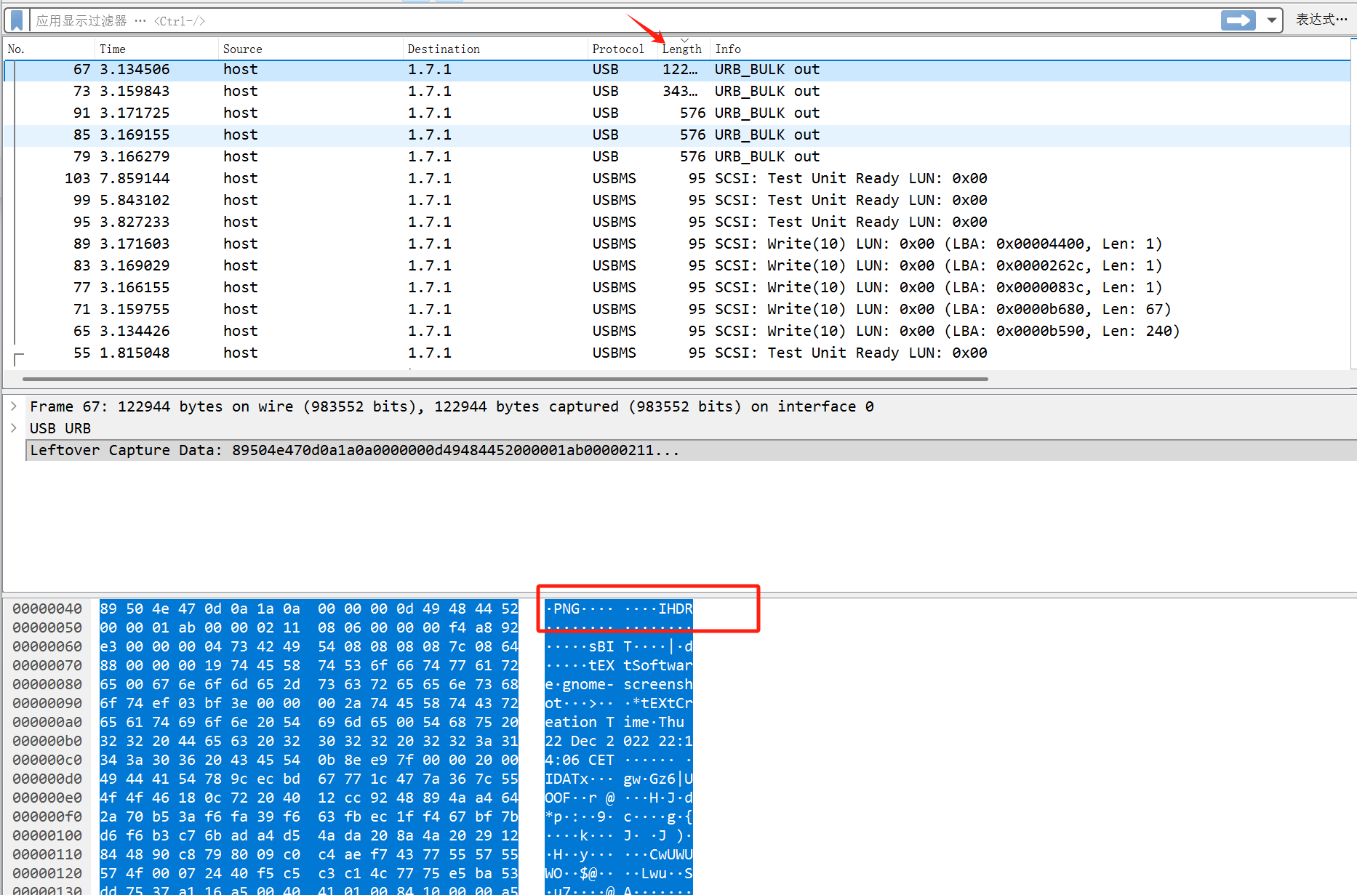Open the filter history dropdown arrow
1357x895 pixels.
click(x=1271, y=20)
